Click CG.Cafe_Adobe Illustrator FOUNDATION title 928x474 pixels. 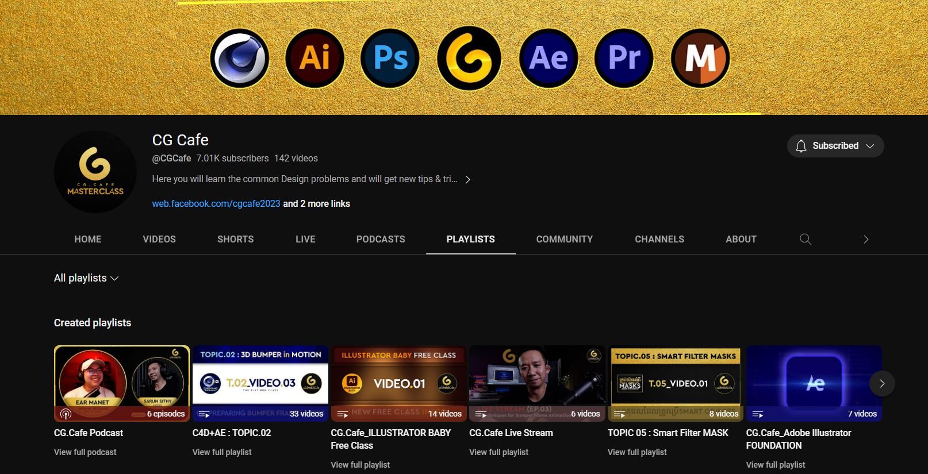pyautogui.click(x=799, y=439)
